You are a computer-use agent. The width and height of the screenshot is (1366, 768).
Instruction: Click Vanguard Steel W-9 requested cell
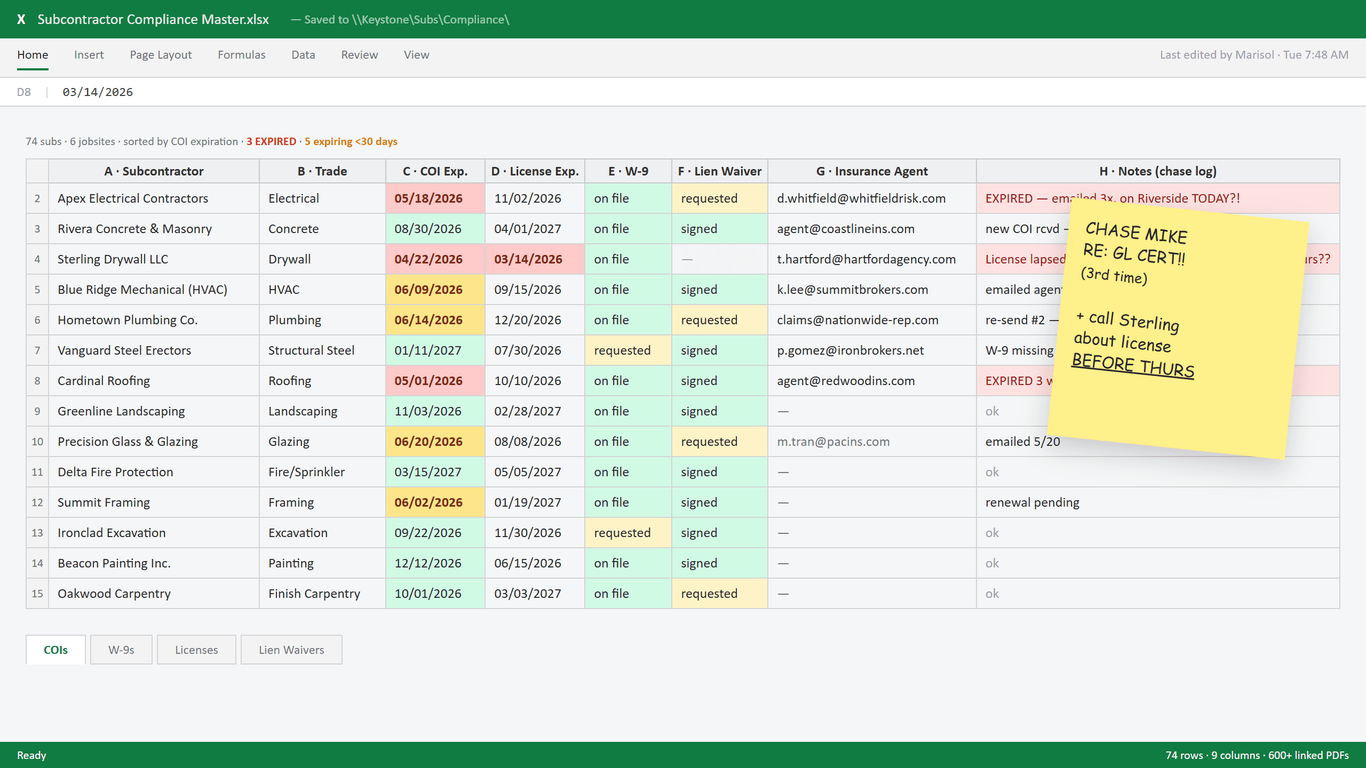628,350
